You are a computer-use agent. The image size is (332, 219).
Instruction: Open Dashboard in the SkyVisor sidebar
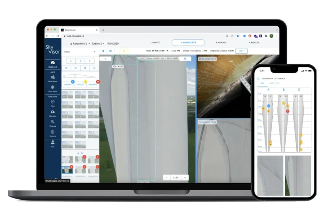(x=53, y=64)
